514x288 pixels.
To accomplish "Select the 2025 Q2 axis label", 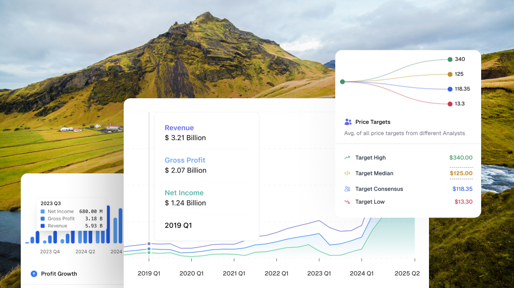I will [x=407, y=274].
